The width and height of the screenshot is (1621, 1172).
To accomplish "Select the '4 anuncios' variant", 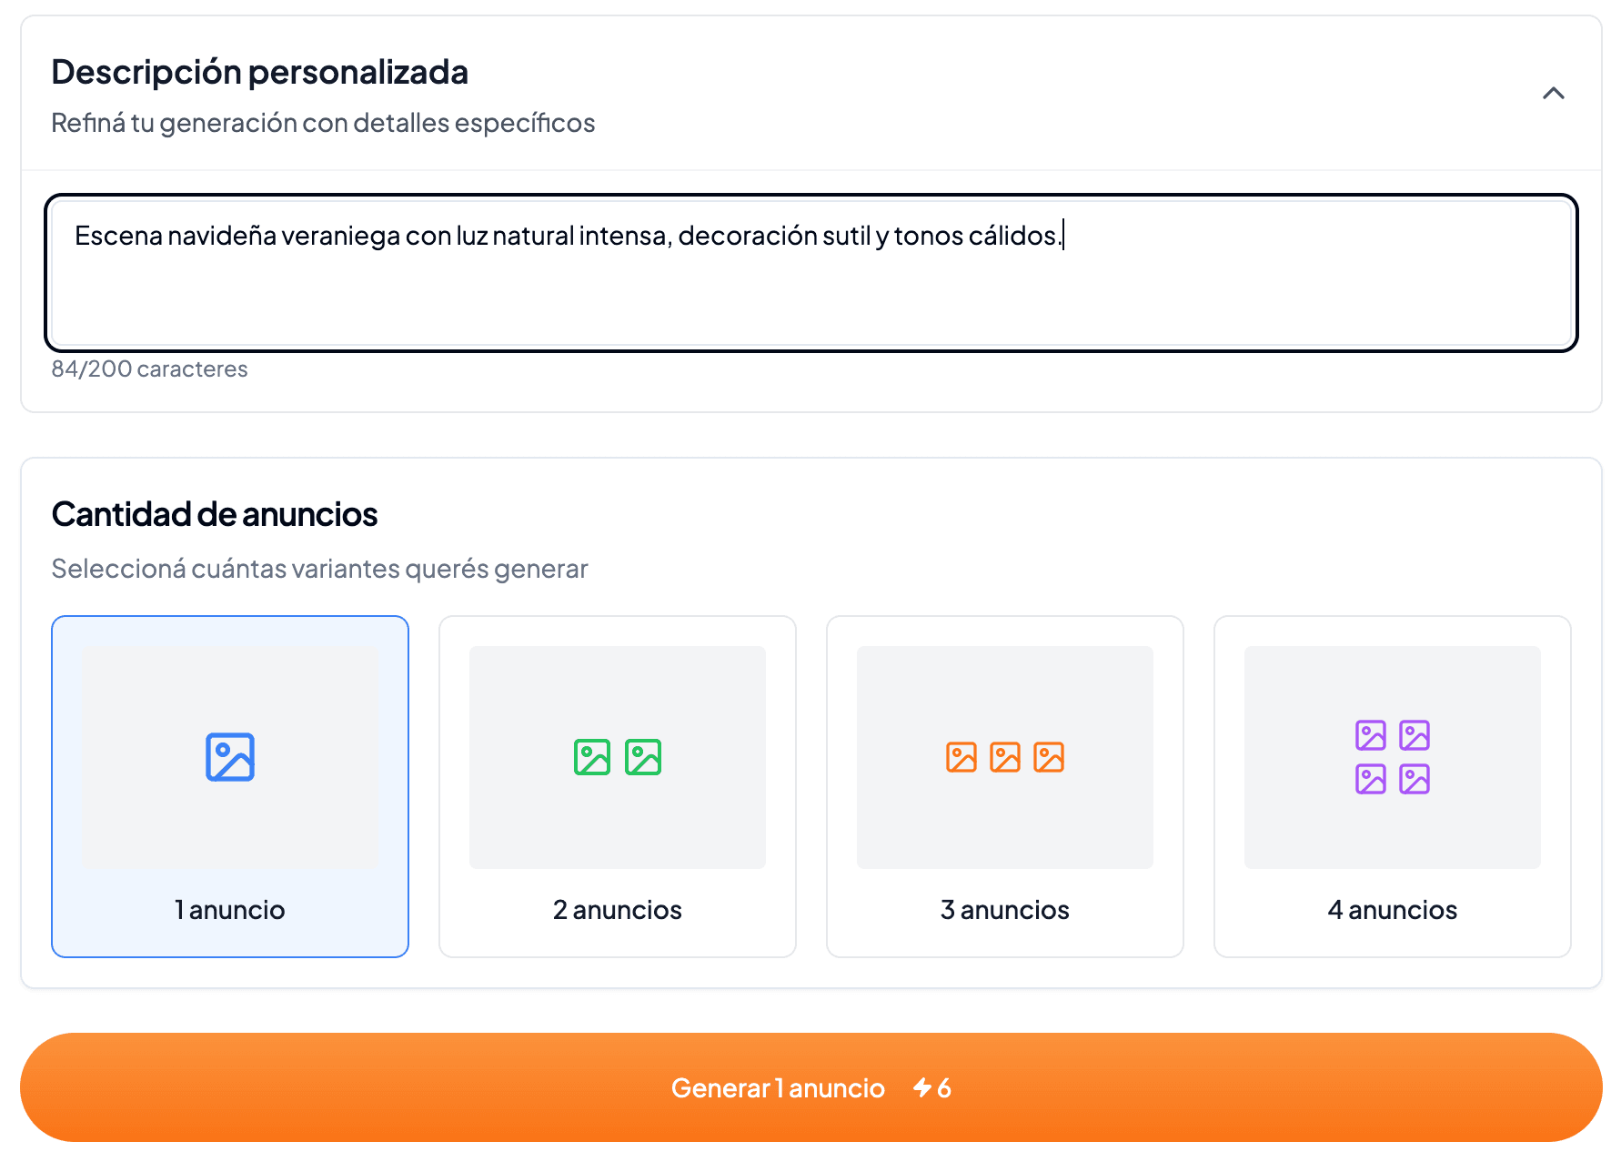I will 1392,786.
